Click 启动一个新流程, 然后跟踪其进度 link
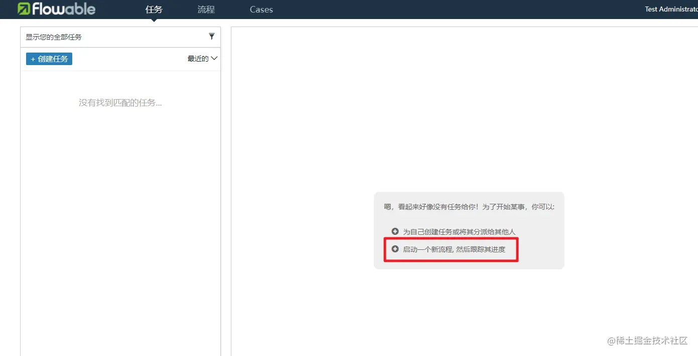The width and height of the screenshot is (698, 356). pos(454,249)
